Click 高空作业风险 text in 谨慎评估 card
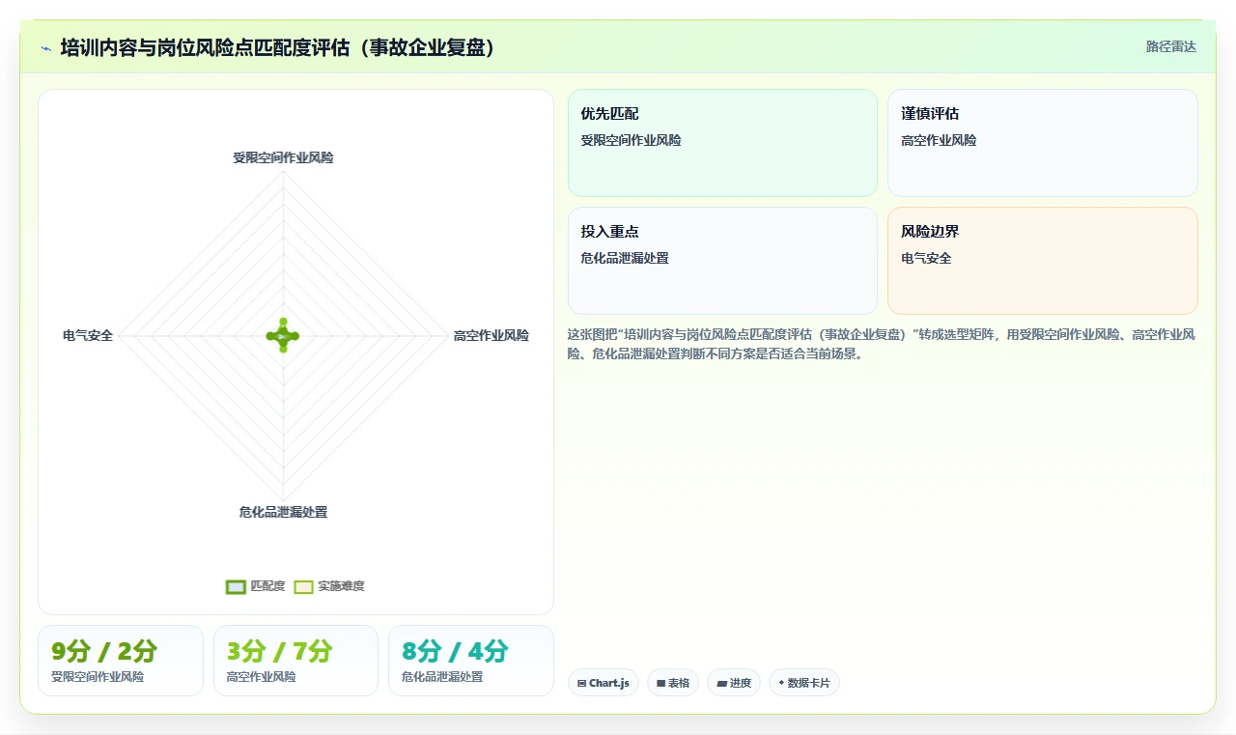 click(x=939, y=141)
